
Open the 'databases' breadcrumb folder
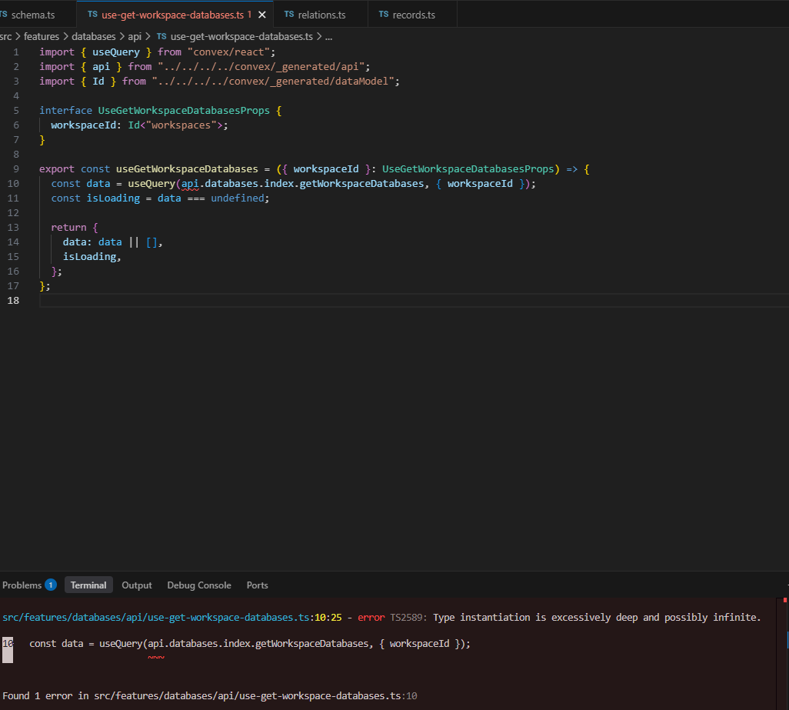94,36
